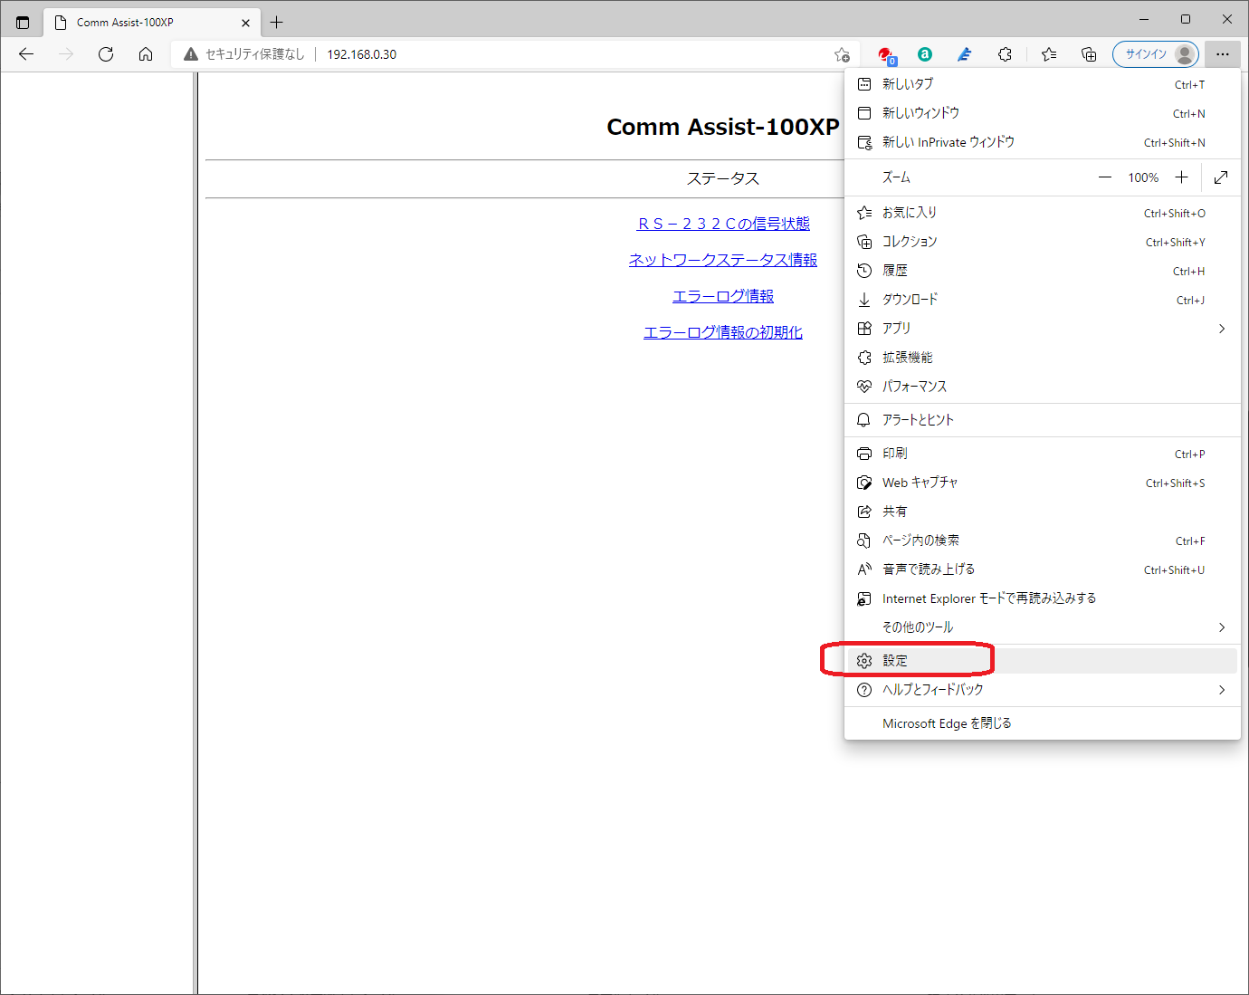Expand ヘルプとフィードバック submenu
The width and height of the screenshot is (1249, 995).
(1042, 690)
